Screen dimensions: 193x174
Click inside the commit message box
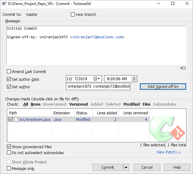tap(96, 45)
